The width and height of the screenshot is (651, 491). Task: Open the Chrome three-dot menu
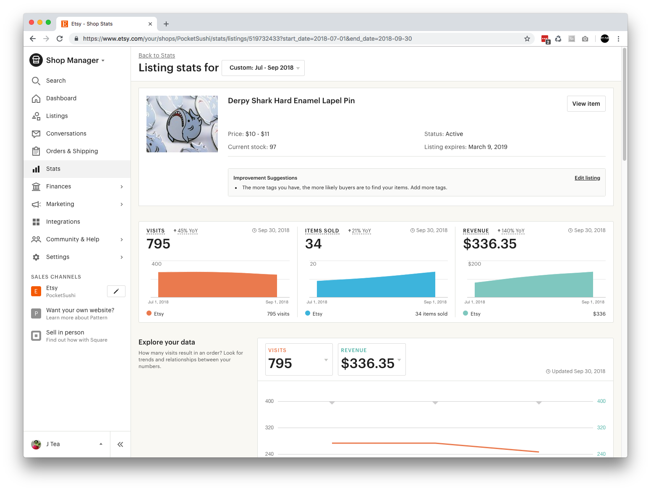click(x=618, y=39)
